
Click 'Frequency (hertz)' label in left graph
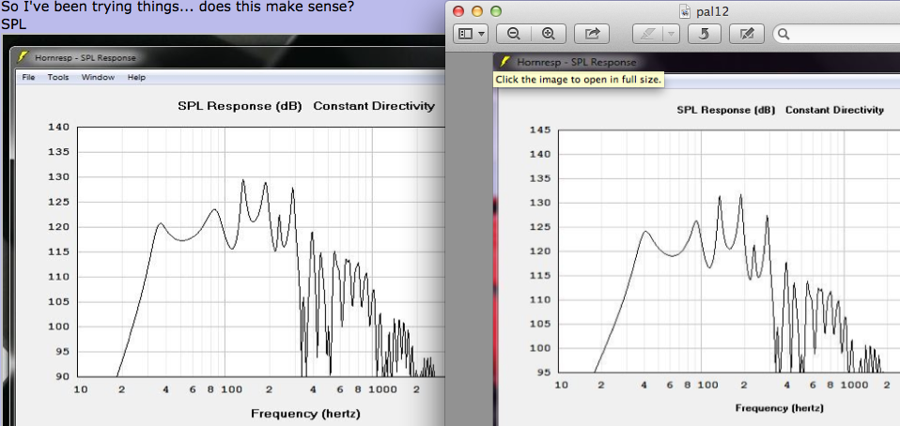(x=305, y=414)
